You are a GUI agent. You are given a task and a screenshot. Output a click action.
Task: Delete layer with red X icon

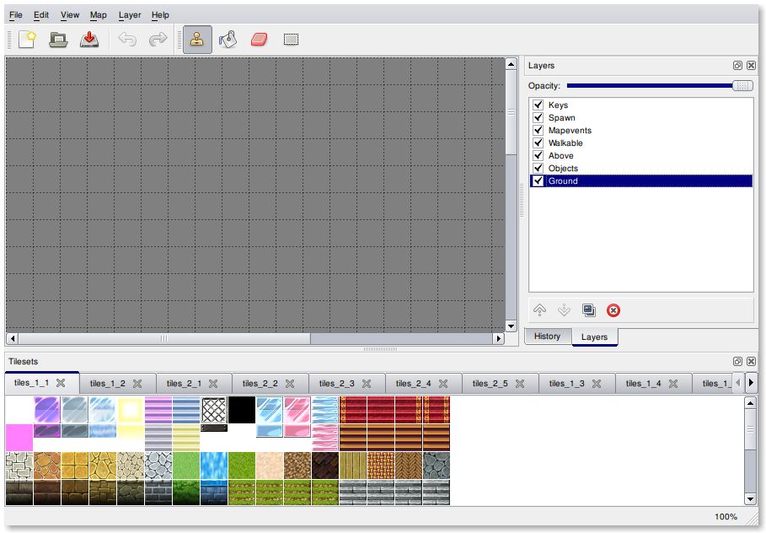(613, 310)
